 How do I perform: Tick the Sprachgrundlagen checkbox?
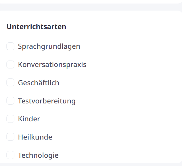(x=10, y=46)
